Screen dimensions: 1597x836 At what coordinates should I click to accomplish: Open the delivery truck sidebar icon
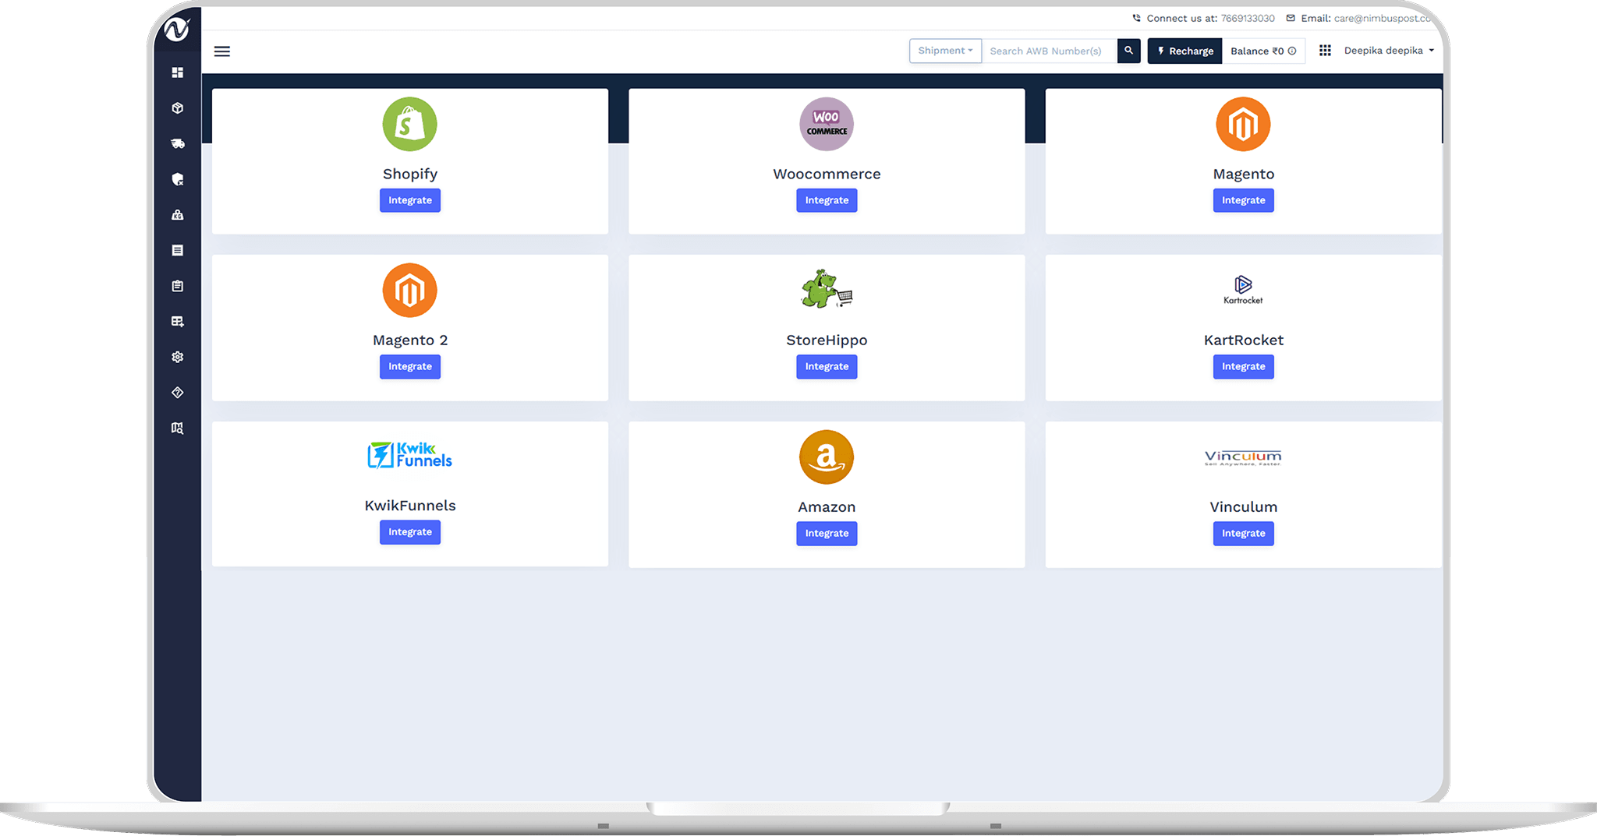178,143
